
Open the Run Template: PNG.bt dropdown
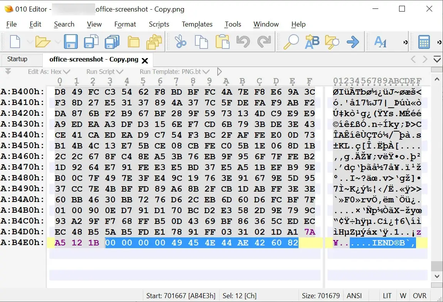point(175,72)
